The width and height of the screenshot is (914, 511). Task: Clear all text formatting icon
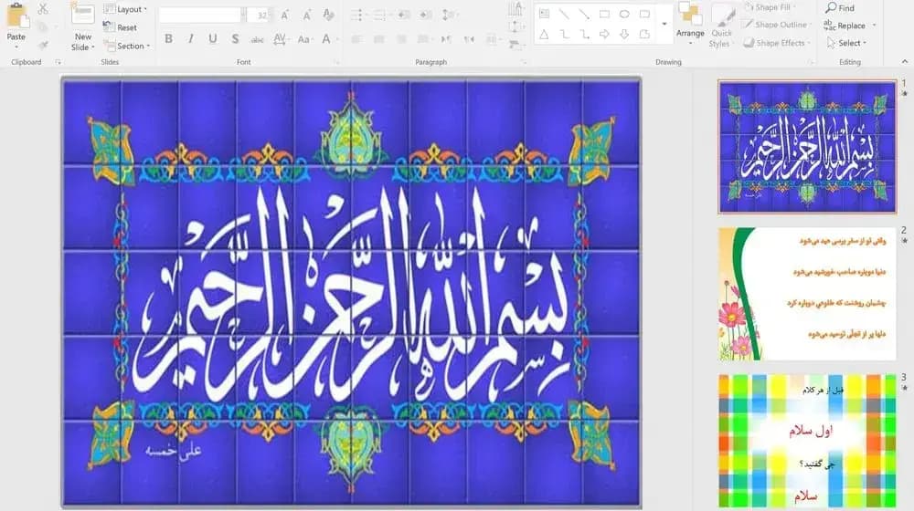(x=329, y=16)
